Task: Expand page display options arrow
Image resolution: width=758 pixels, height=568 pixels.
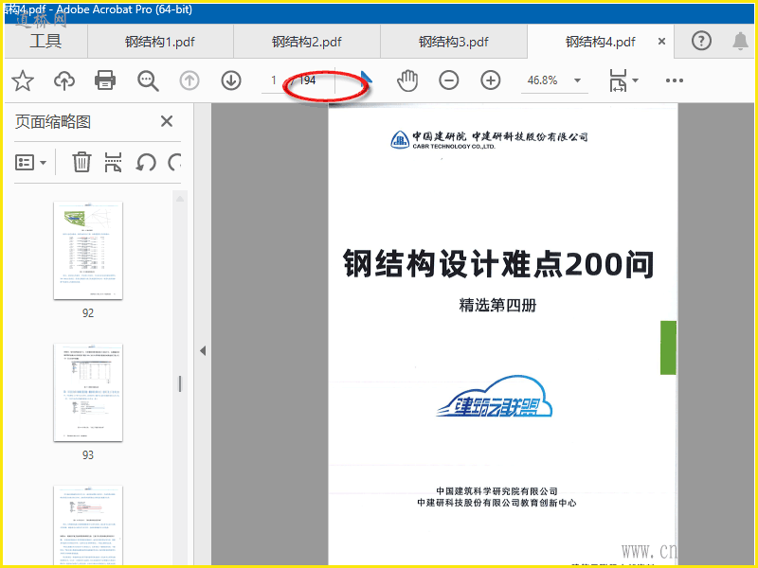Action: 635,80
